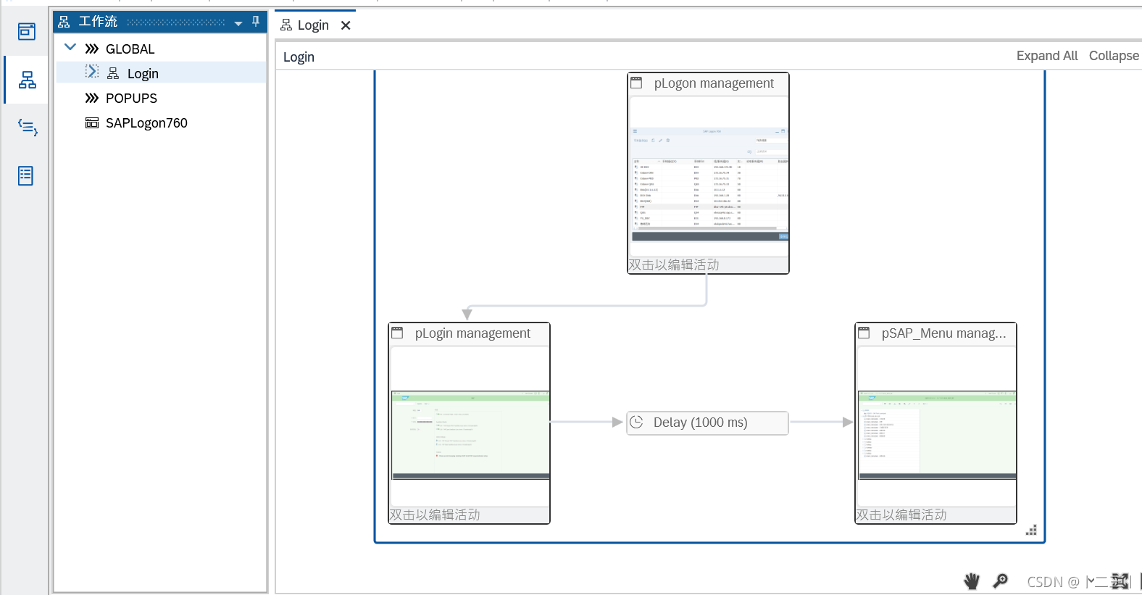Image resolution: width=1142 pixels, height=595 pixels.
Task: Select the magnifier zoom tool
Action: 1001,581
